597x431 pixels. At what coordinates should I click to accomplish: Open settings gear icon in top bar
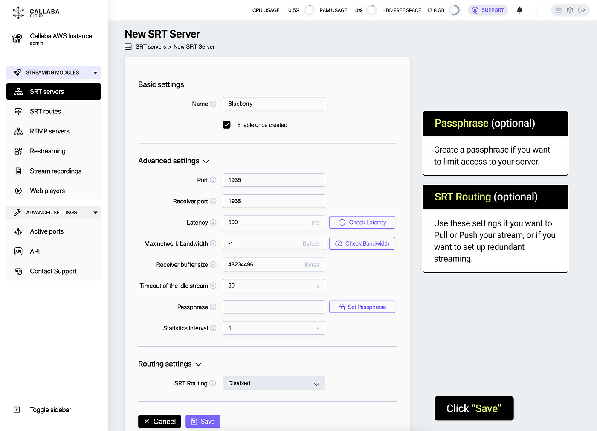click(570, 10)
